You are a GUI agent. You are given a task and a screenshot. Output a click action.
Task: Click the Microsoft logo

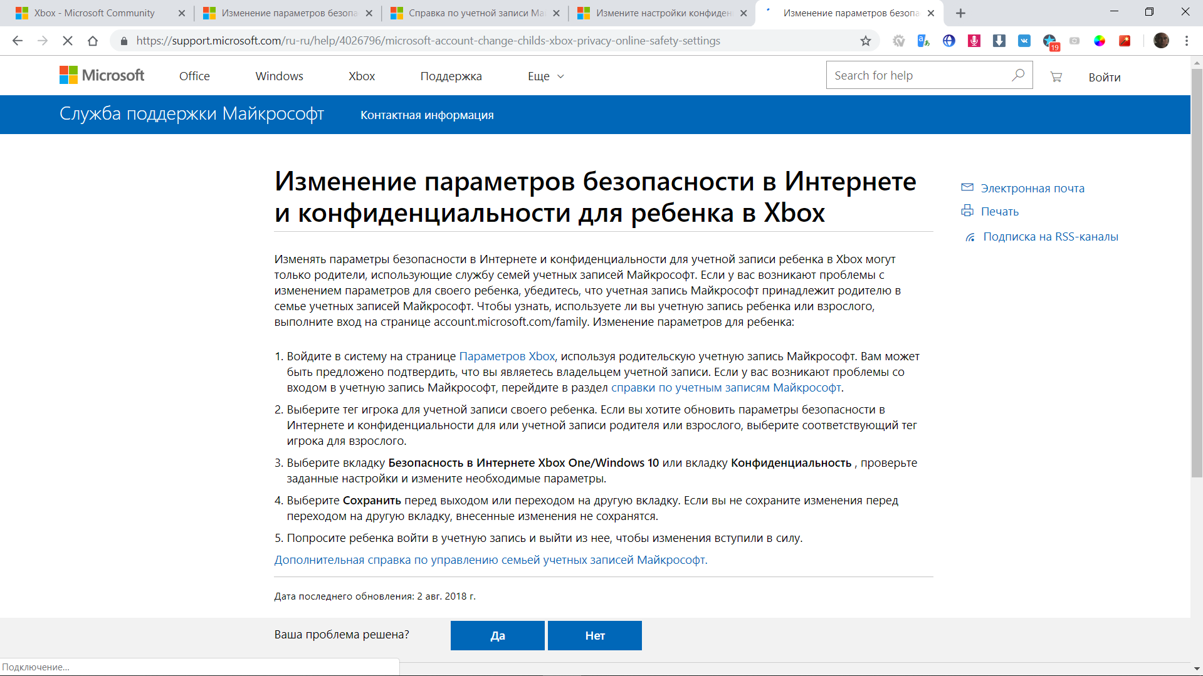[102, 75]
